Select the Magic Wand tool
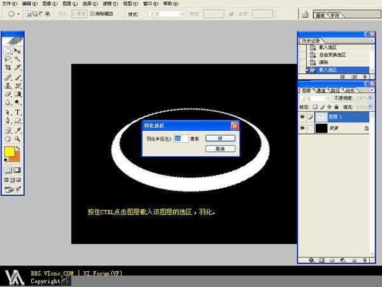 click(x=17, y=59)
